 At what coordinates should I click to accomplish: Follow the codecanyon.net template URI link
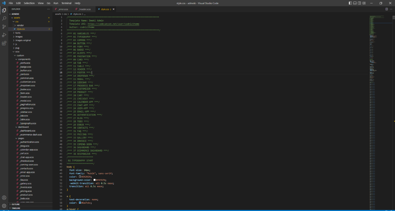(x=113, y=24)
